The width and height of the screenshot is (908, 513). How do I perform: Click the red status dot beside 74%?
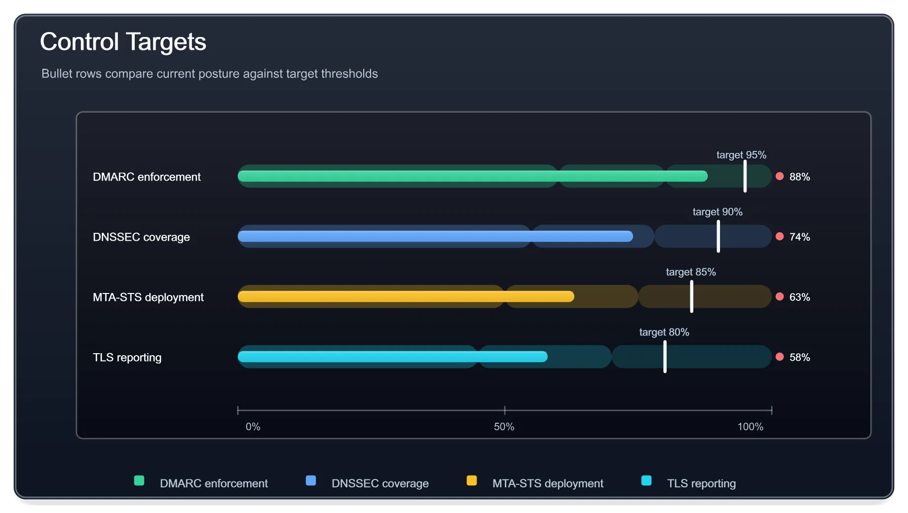[x=780, y=236]
